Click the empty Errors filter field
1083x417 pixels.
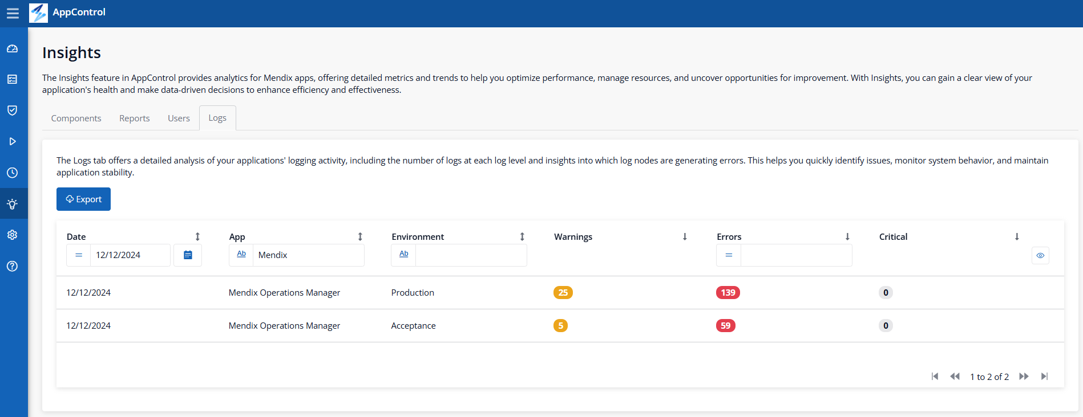click(x=796, y=255)
